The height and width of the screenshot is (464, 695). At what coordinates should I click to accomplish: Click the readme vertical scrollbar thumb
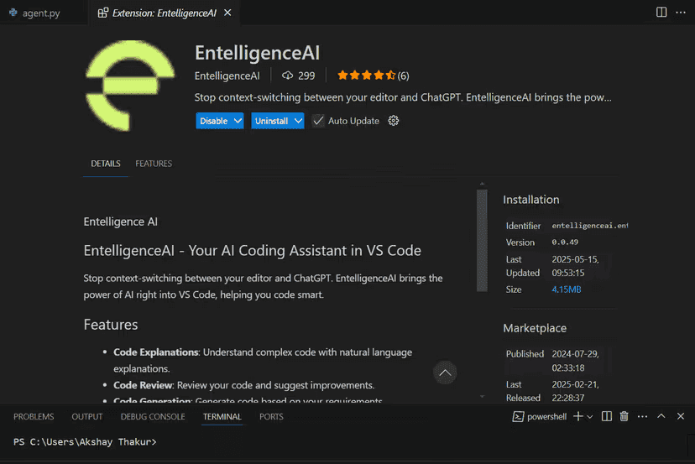tap(482, 241)
